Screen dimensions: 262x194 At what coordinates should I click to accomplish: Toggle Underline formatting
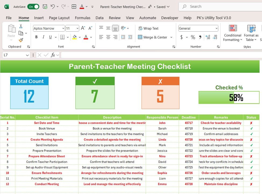(50, 37)
